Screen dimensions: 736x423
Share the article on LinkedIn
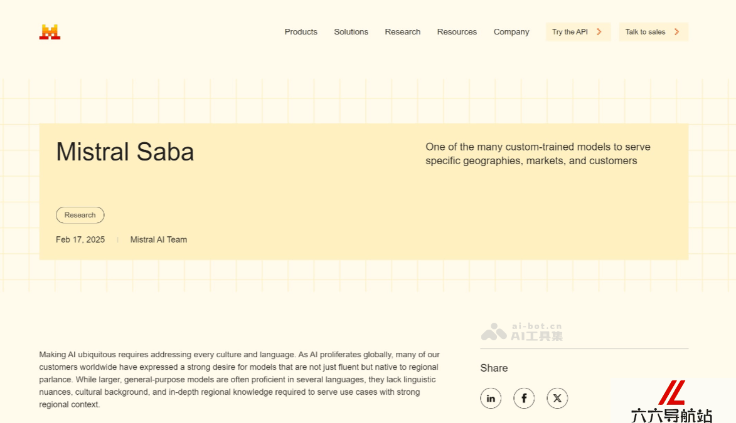click(491, 398)
